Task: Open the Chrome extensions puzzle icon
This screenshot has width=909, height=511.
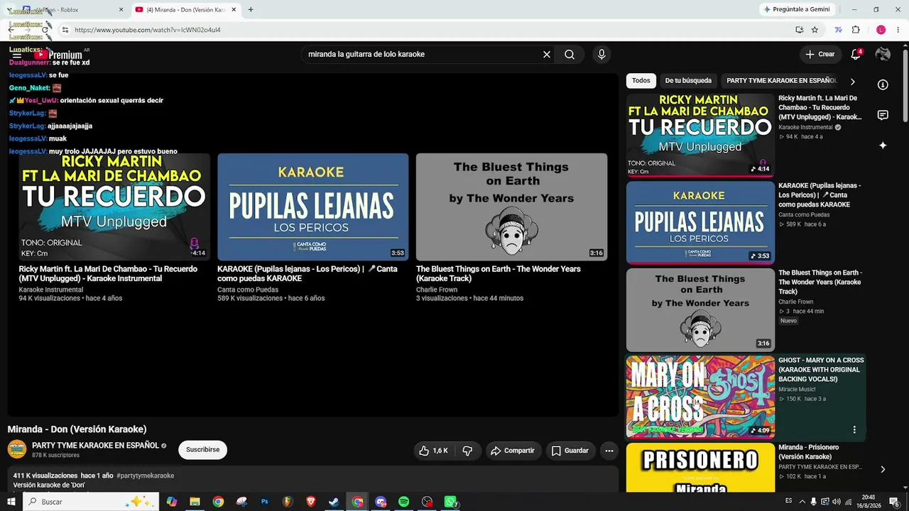Action: pyautogui.click(x=856, y=30)
